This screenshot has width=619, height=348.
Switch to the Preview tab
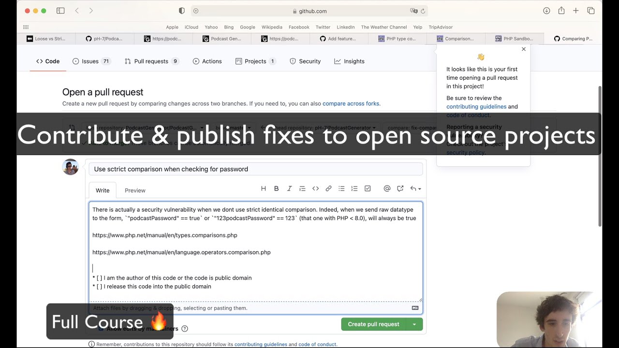135,190
